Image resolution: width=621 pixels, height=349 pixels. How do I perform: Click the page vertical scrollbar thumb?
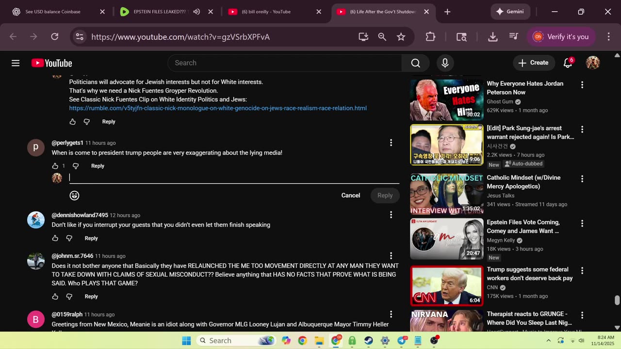tap(617, 301)
